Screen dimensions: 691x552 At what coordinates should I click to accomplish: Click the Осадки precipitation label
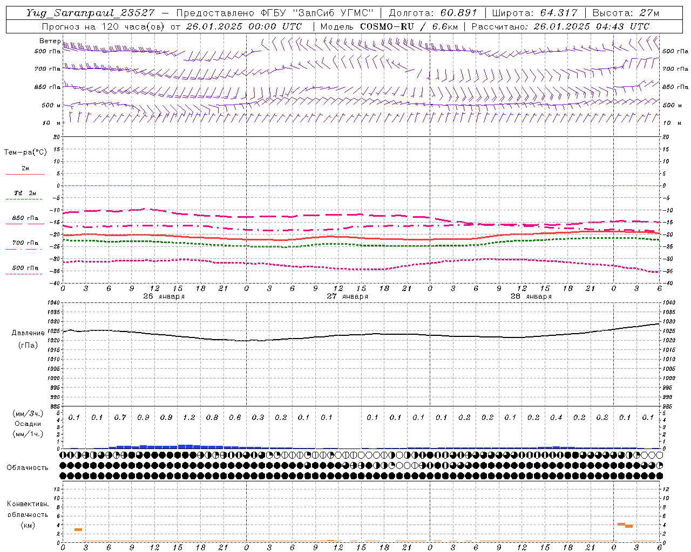[x=28, y=424]
